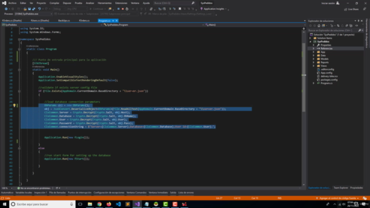This screenshot has width=370, height=208.
Task: Click the Open File folder icon in toolbar
Action: [x=25, y=9]
